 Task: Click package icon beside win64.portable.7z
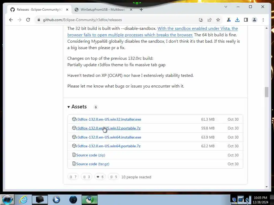74,146
